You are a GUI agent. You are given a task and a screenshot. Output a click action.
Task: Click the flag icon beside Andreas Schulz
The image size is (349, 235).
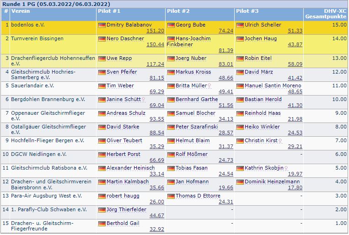coord(102,113)
